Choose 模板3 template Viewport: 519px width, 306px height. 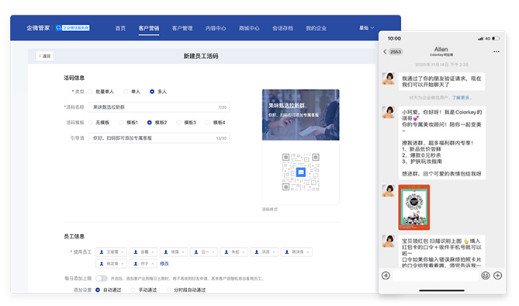click(186, 123)
